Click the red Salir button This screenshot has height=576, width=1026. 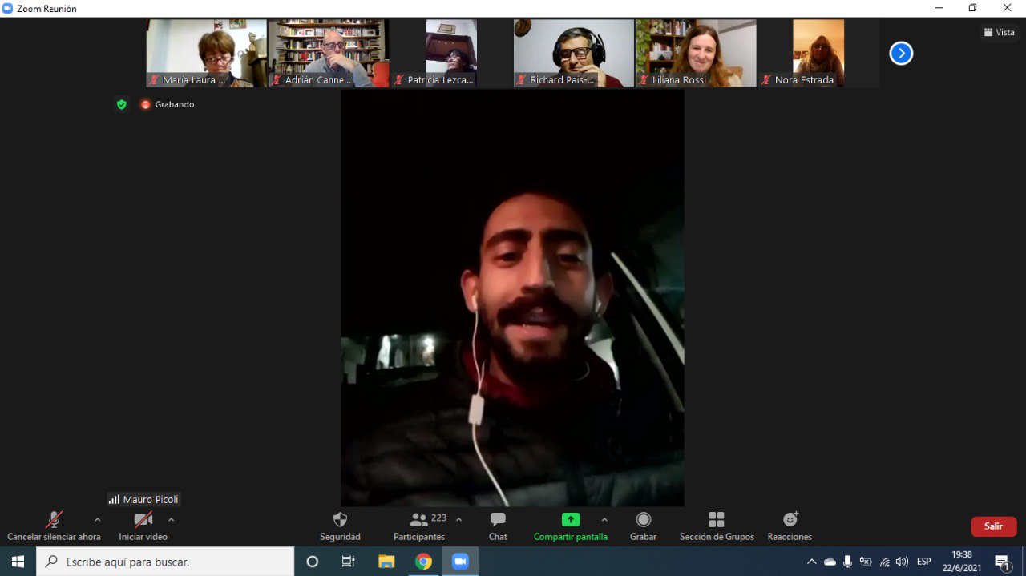click(x=994, y=526)
